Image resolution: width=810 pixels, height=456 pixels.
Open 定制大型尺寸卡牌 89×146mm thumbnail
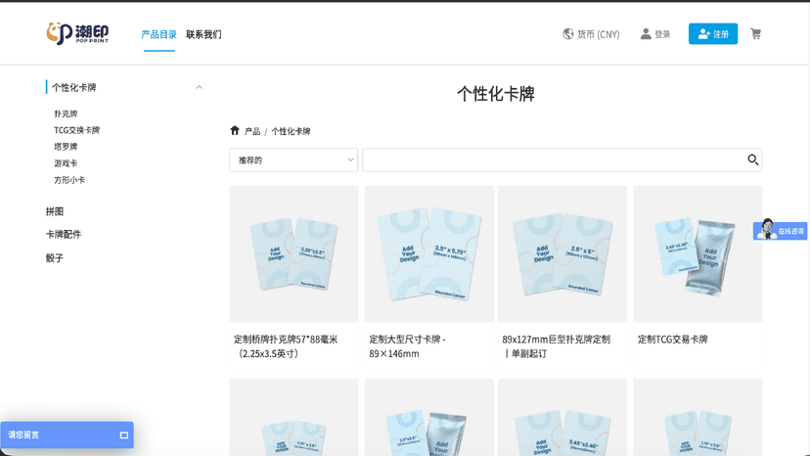(x=429, y=253)
